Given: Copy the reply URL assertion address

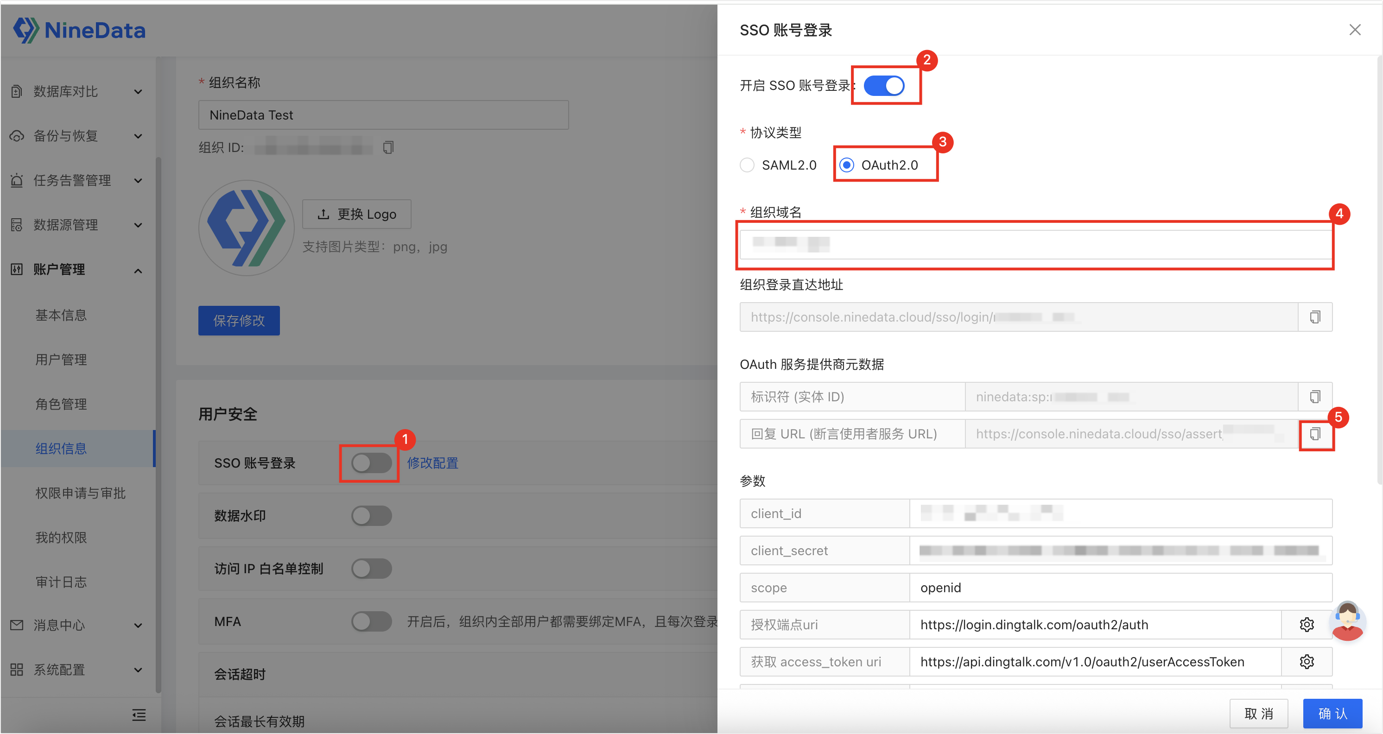Looking at the screenshot, I should [1314, 434].
